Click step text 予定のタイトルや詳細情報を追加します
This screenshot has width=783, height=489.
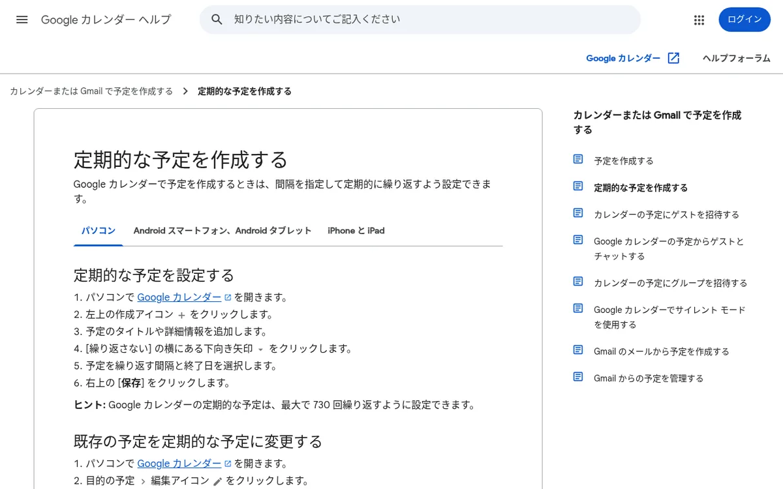pos(176,332)
